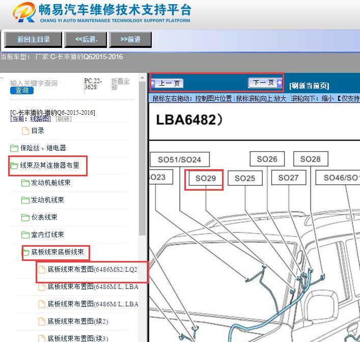Screen dimensions: 360x342
Task: Click the folder icon beside 室内灯线束
Action: [25, 235]
